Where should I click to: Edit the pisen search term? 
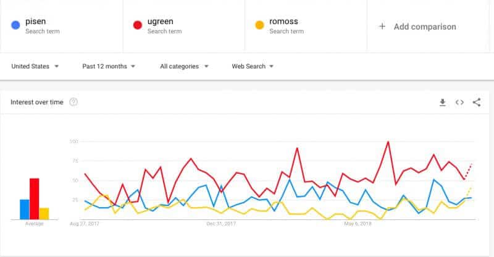[x=36, y=22]
